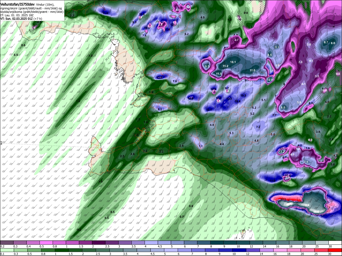Click the 10.4 map value

click(238, 101)
